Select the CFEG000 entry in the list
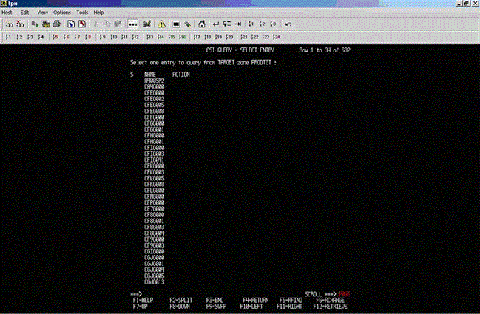This screenshot has height=314, width=480. coord(154,93)
